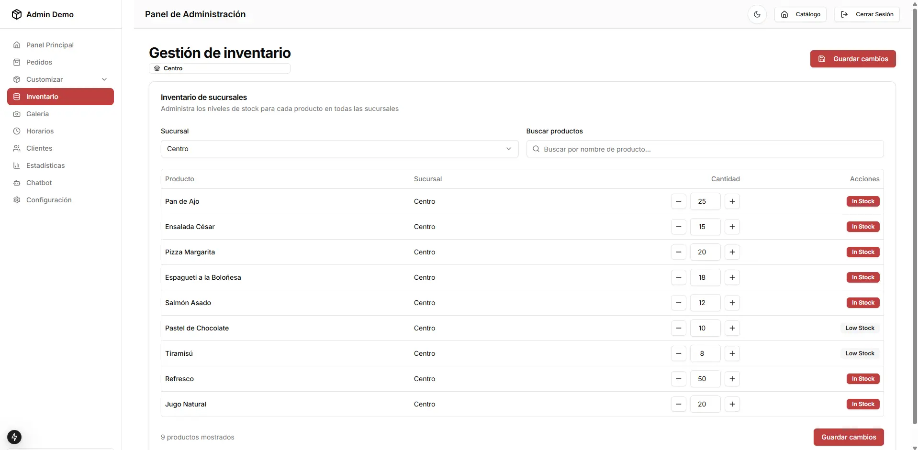The image size is (918, 450).
Task: Click the top Guardar cambios button
Action: (x=852, y=59)
